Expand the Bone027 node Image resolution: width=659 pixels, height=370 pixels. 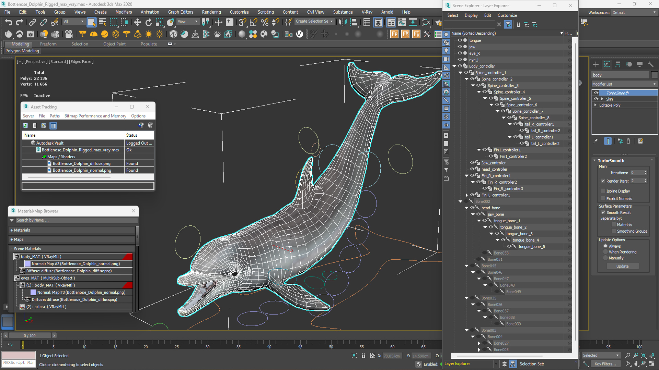click(479, 343)
